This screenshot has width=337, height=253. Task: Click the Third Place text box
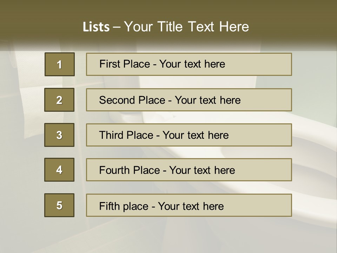coord(189,135)
